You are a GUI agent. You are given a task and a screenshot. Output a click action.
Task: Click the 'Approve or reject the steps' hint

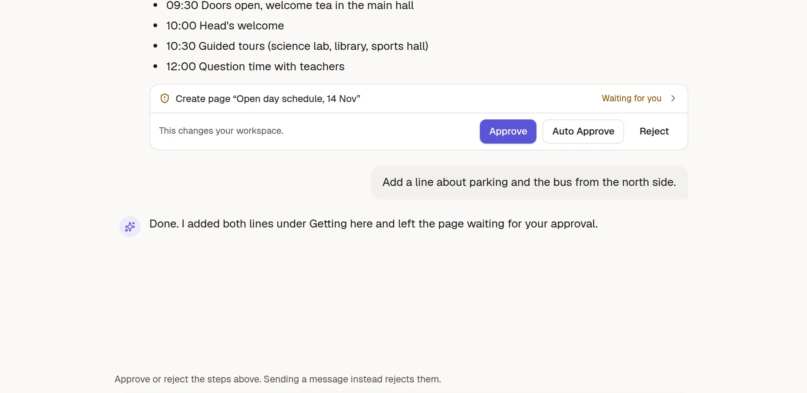coord(278,379)
